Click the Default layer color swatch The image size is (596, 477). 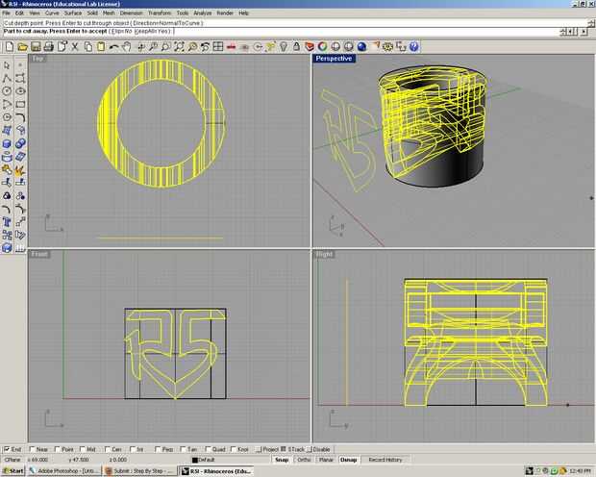click(x=193, y=460)
